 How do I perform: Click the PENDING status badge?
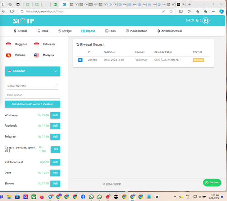(198, 60)
